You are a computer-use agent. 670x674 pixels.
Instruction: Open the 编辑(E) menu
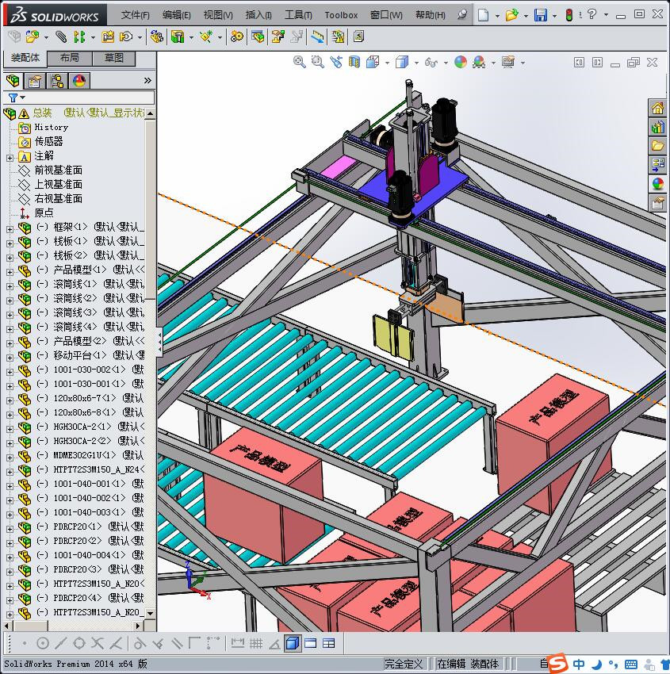tap(176, 15)
